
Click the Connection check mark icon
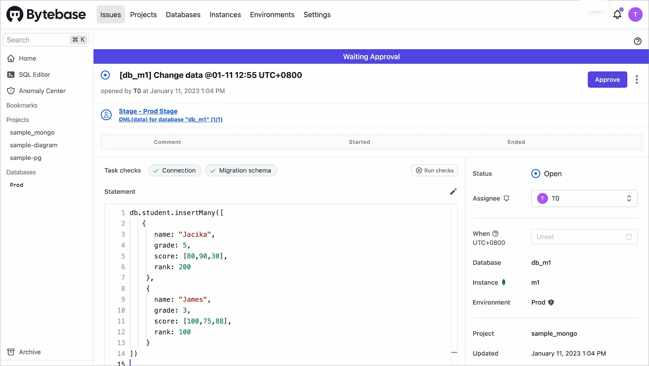pos(156,171)
